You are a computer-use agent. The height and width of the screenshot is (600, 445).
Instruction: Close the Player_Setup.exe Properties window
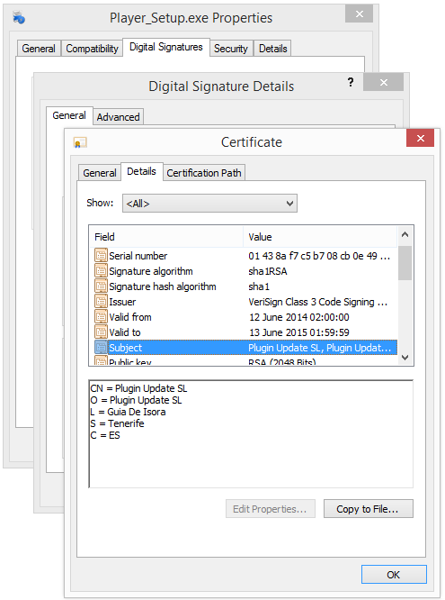click(359, 14)
